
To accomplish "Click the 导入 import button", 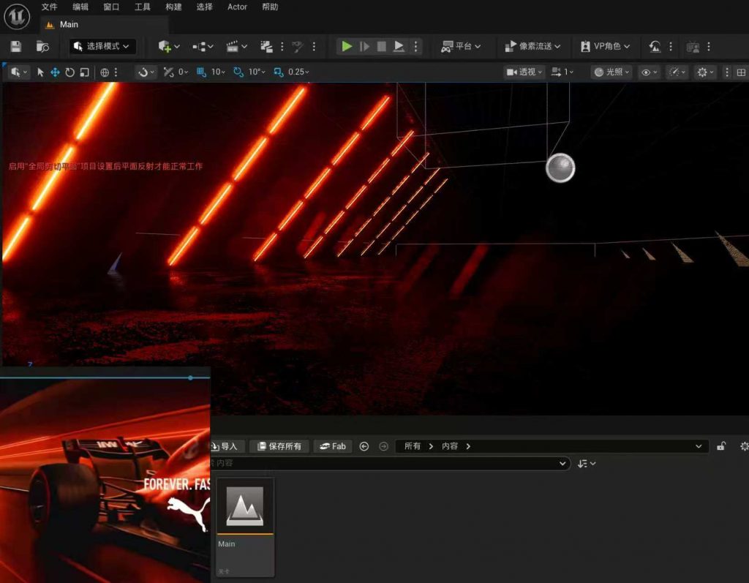I will coord(227,446).
